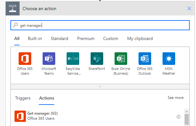Close the Choose an action panel
Screen dimensions: 196x126
[189, 9]
